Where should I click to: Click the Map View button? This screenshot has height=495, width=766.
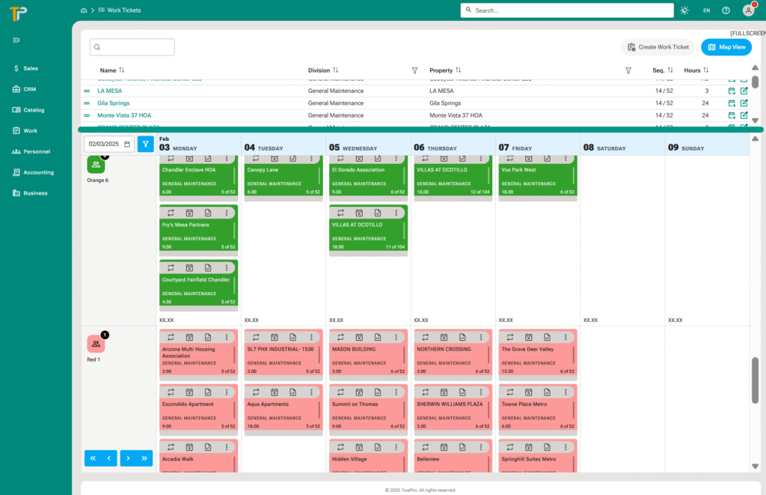pyautogui.click(x=726, y=47)
